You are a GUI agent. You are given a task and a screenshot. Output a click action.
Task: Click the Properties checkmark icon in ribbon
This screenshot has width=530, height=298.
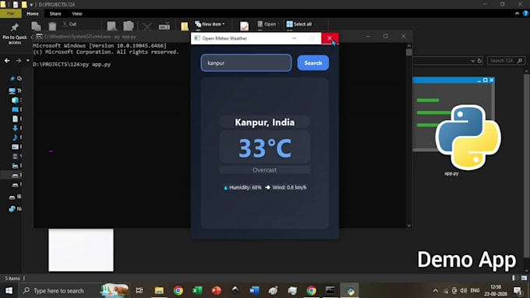click(244, 26)
